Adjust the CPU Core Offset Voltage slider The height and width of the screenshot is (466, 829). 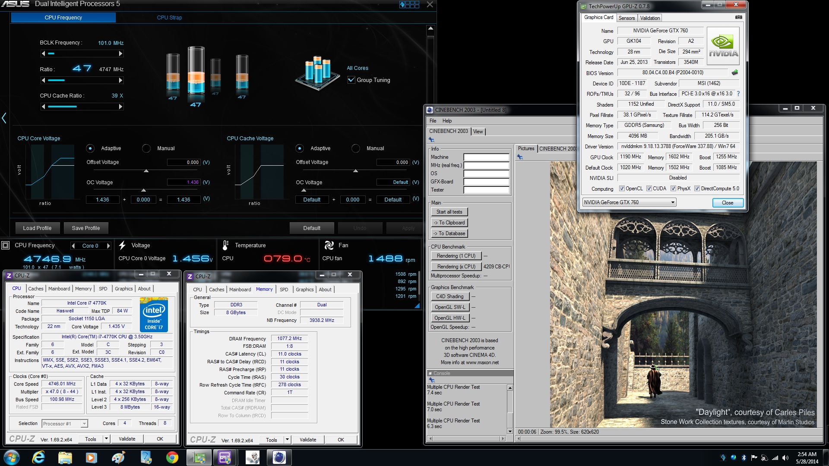146,171
